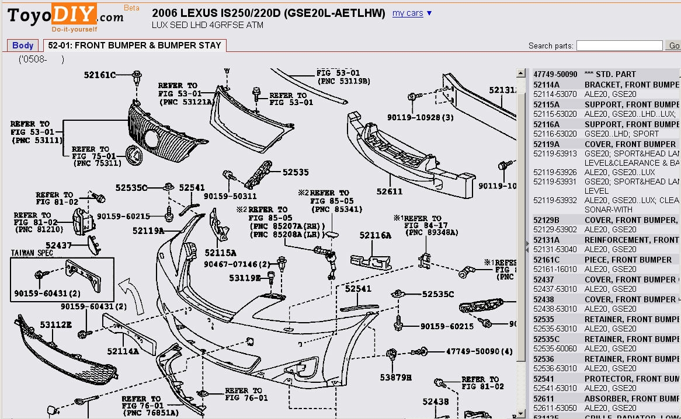The height and width of the screenshot is (419, 681).
Task: Click the Go search button
Action: pos(673,46)
